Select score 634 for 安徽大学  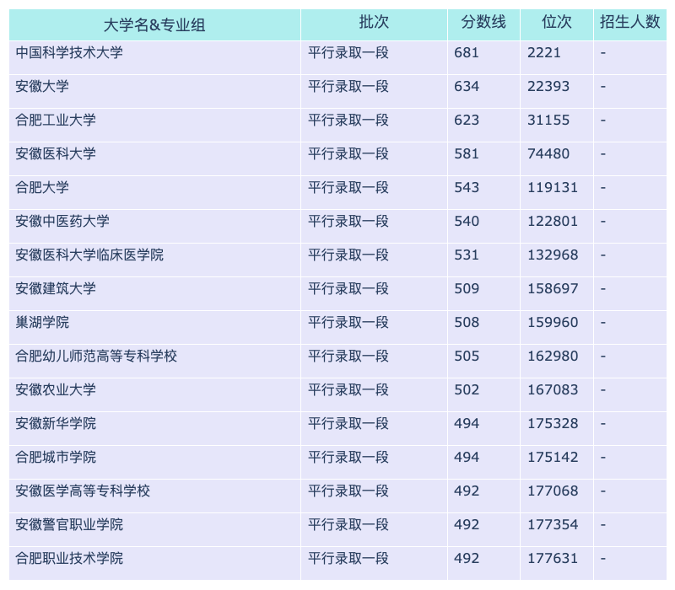(467, 86)
